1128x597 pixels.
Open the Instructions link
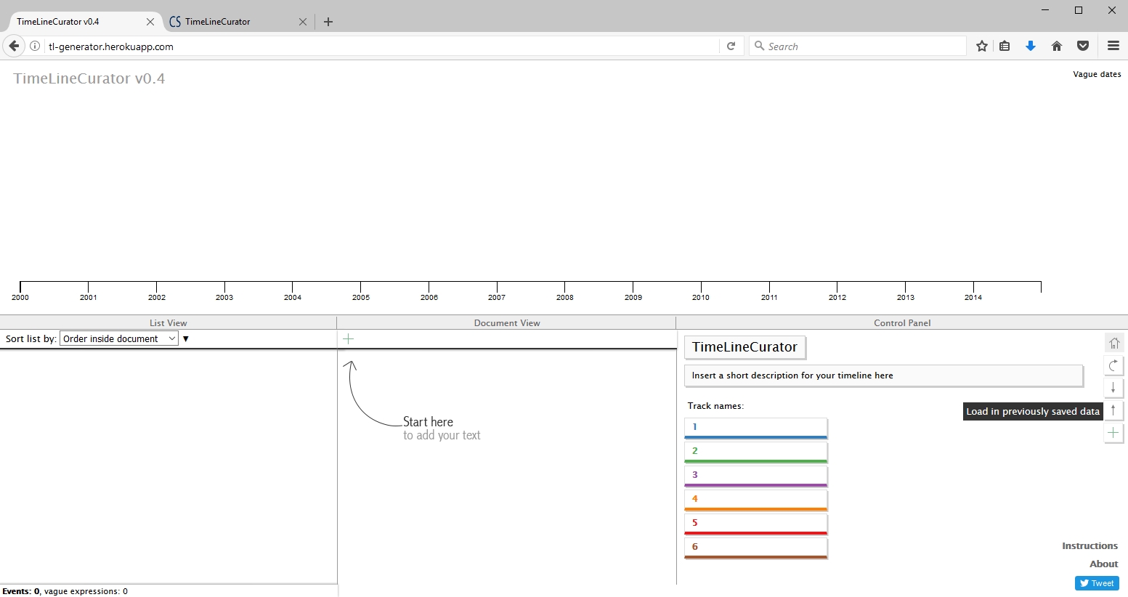(x=1090, y=545)
